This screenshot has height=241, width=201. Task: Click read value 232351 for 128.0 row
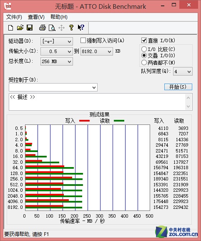(181, 173)
